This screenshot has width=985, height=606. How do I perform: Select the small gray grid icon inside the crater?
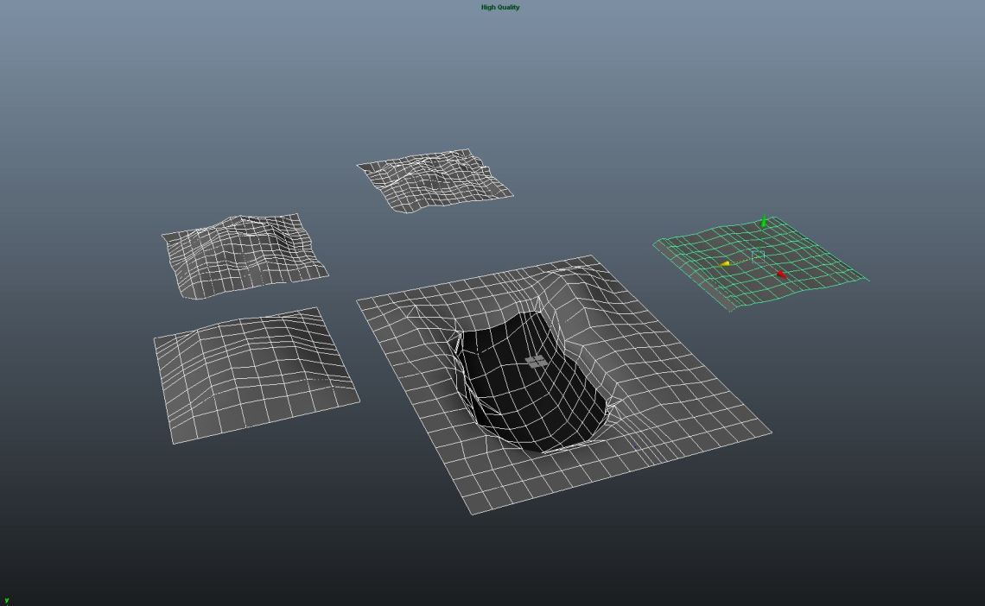[536, 361]
